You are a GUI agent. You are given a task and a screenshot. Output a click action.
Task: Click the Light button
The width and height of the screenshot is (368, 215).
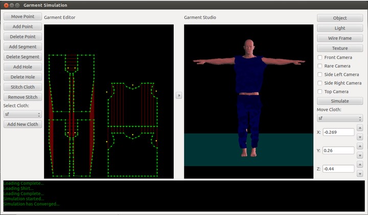(340, 28)
